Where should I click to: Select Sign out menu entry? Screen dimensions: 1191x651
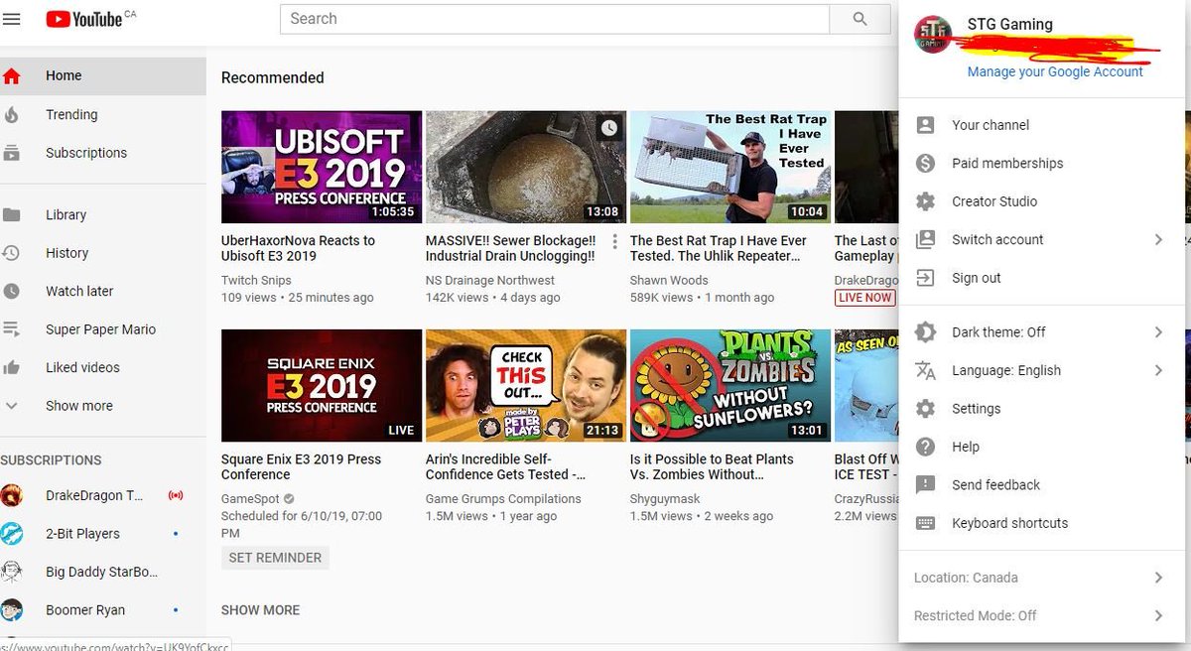pyautogui.click(x=1041, y=278)
